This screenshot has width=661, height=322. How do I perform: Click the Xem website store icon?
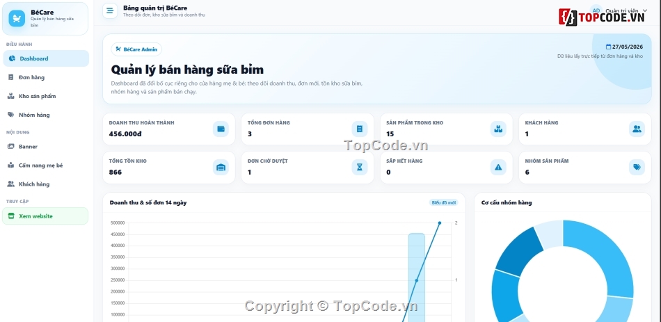(x=11, y=216)
